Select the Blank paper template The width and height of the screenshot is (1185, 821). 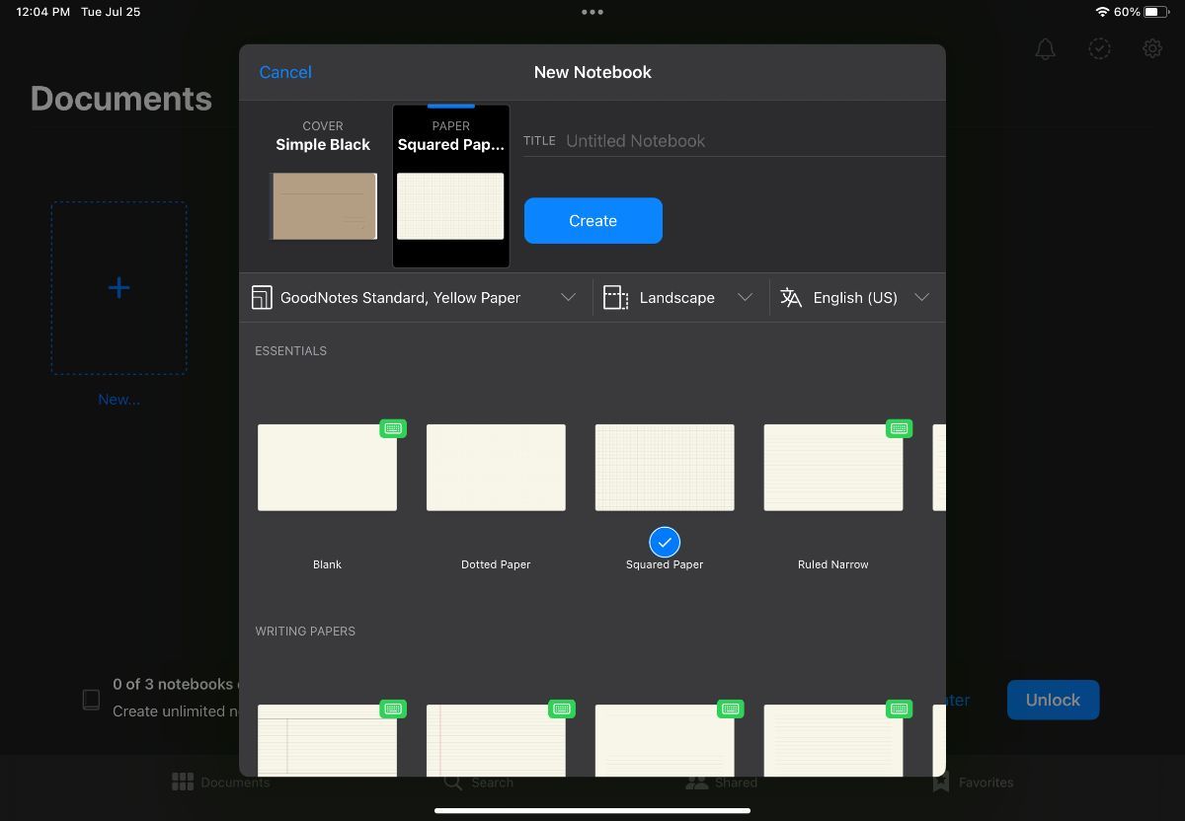tap(327, 467)
